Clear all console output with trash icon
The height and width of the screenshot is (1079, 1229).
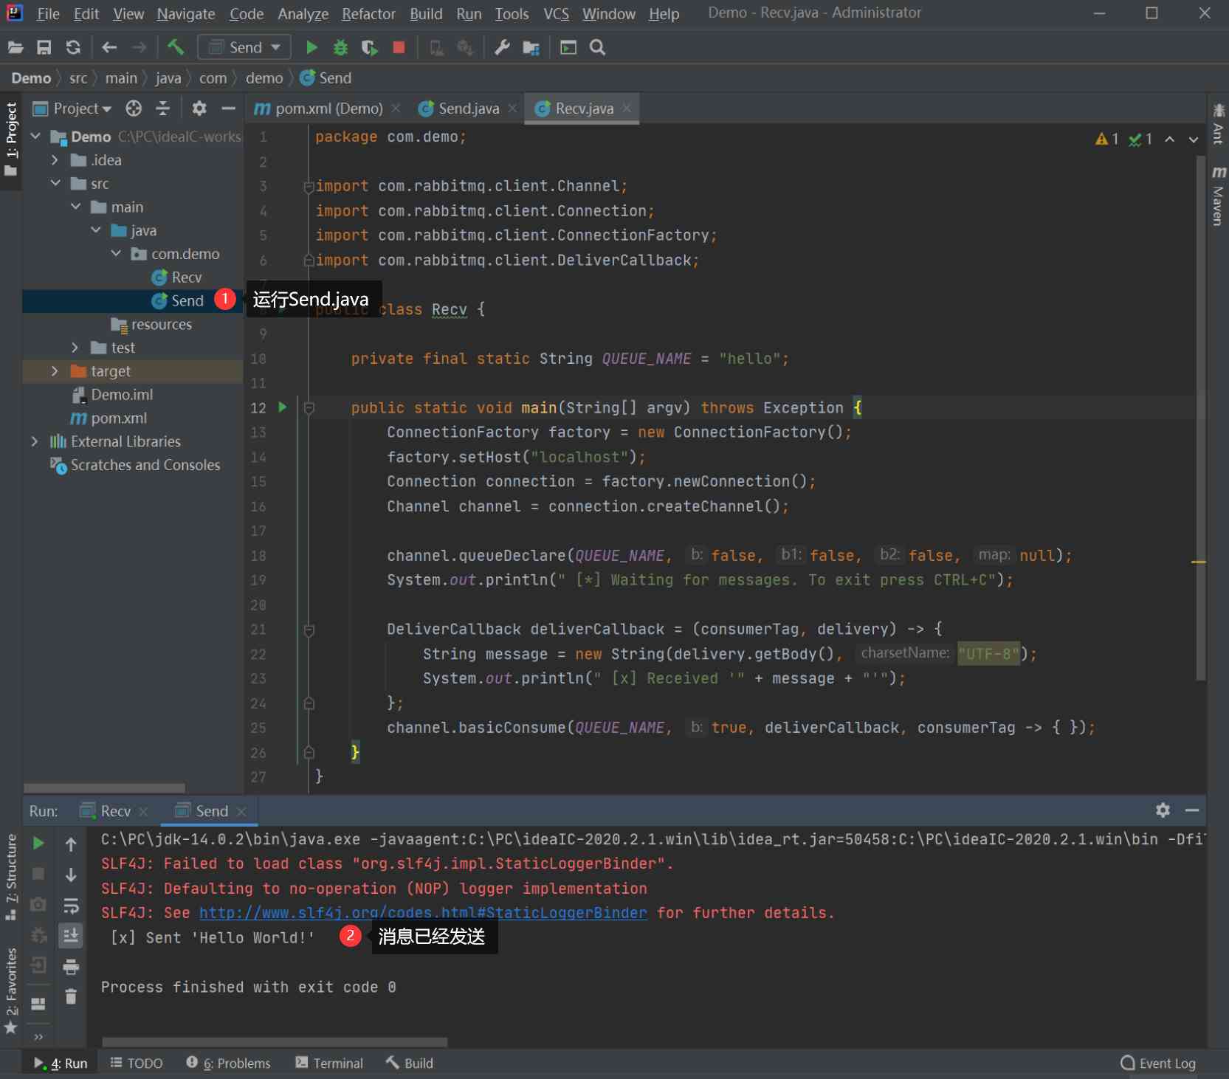coord(71,997)
